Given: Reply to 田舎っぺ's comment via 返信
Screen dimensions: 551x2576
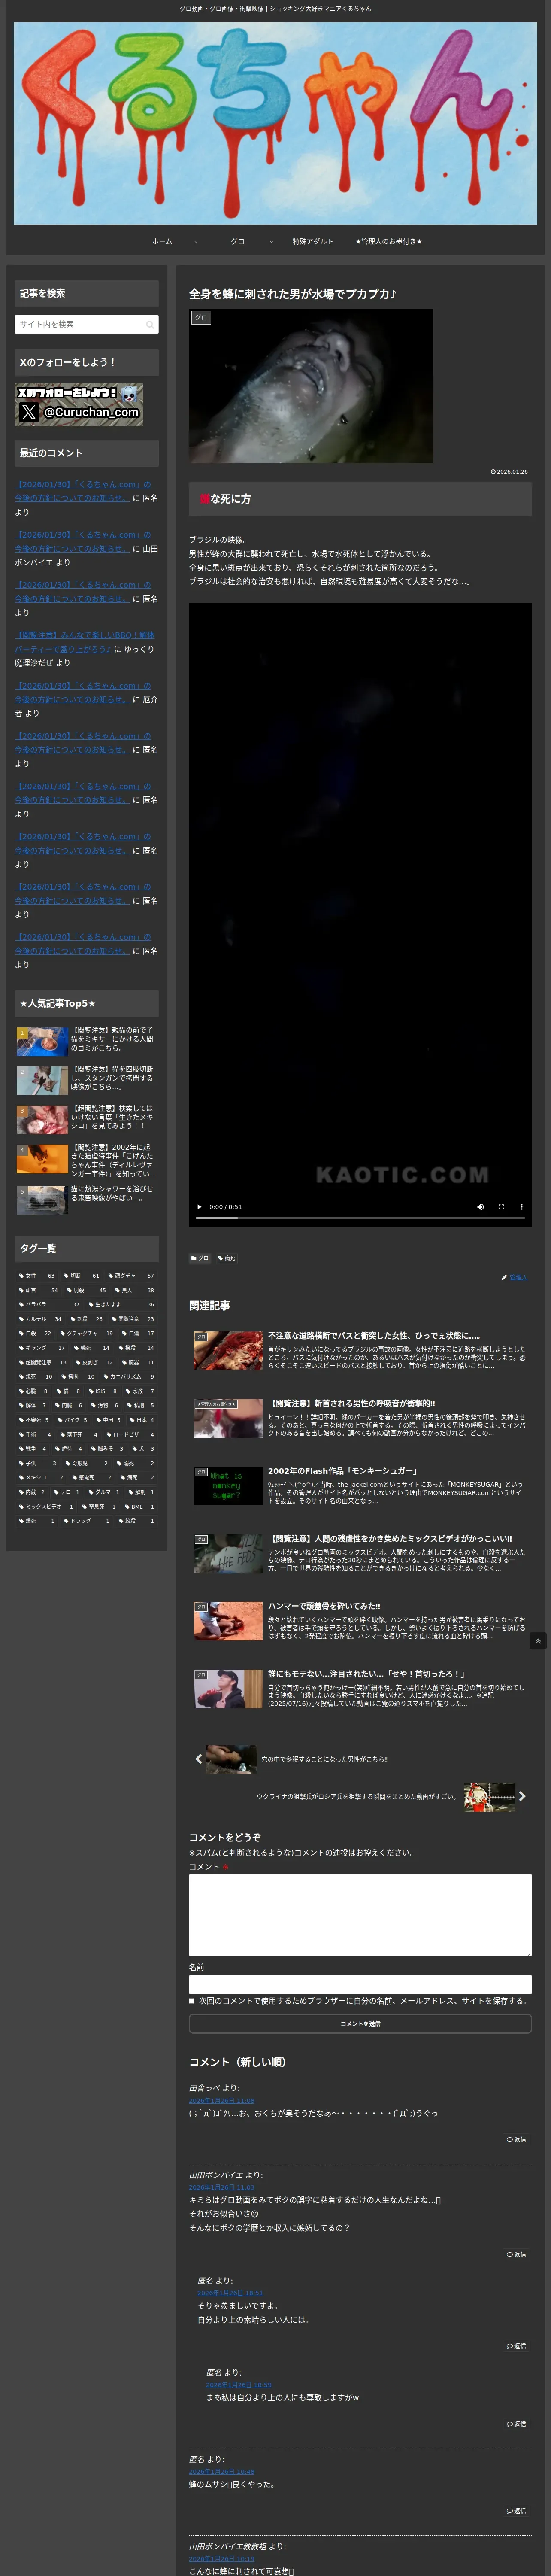Looking at the screenshot, I should (516, 2139).
